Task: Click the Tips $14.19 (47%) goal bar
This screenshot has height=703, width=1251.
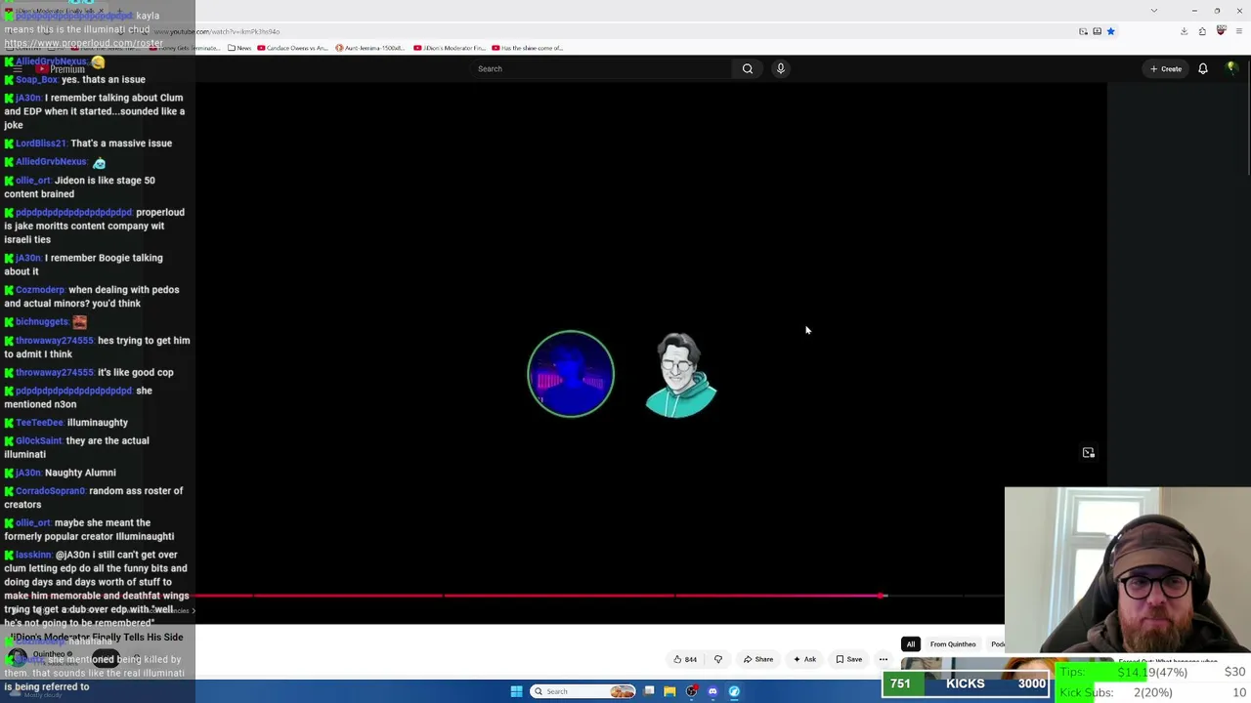Action: pos(1151,672)
